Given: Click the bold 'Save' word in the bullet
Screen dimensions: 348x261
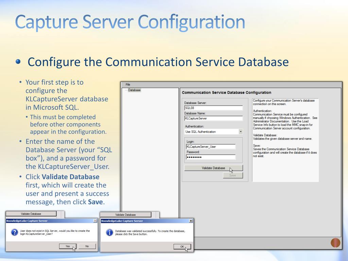Looking at the screenshot, I should 95,202.
